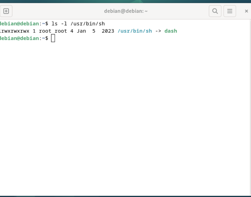The height and width of the screenshot is (197, 251).
Task: Click the first debian@debian prompt
Action: [19, 24]
